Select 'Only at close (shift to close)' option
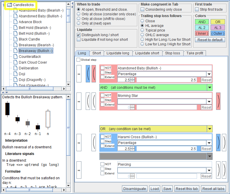The image size is (230, 194). pos(79,19)
